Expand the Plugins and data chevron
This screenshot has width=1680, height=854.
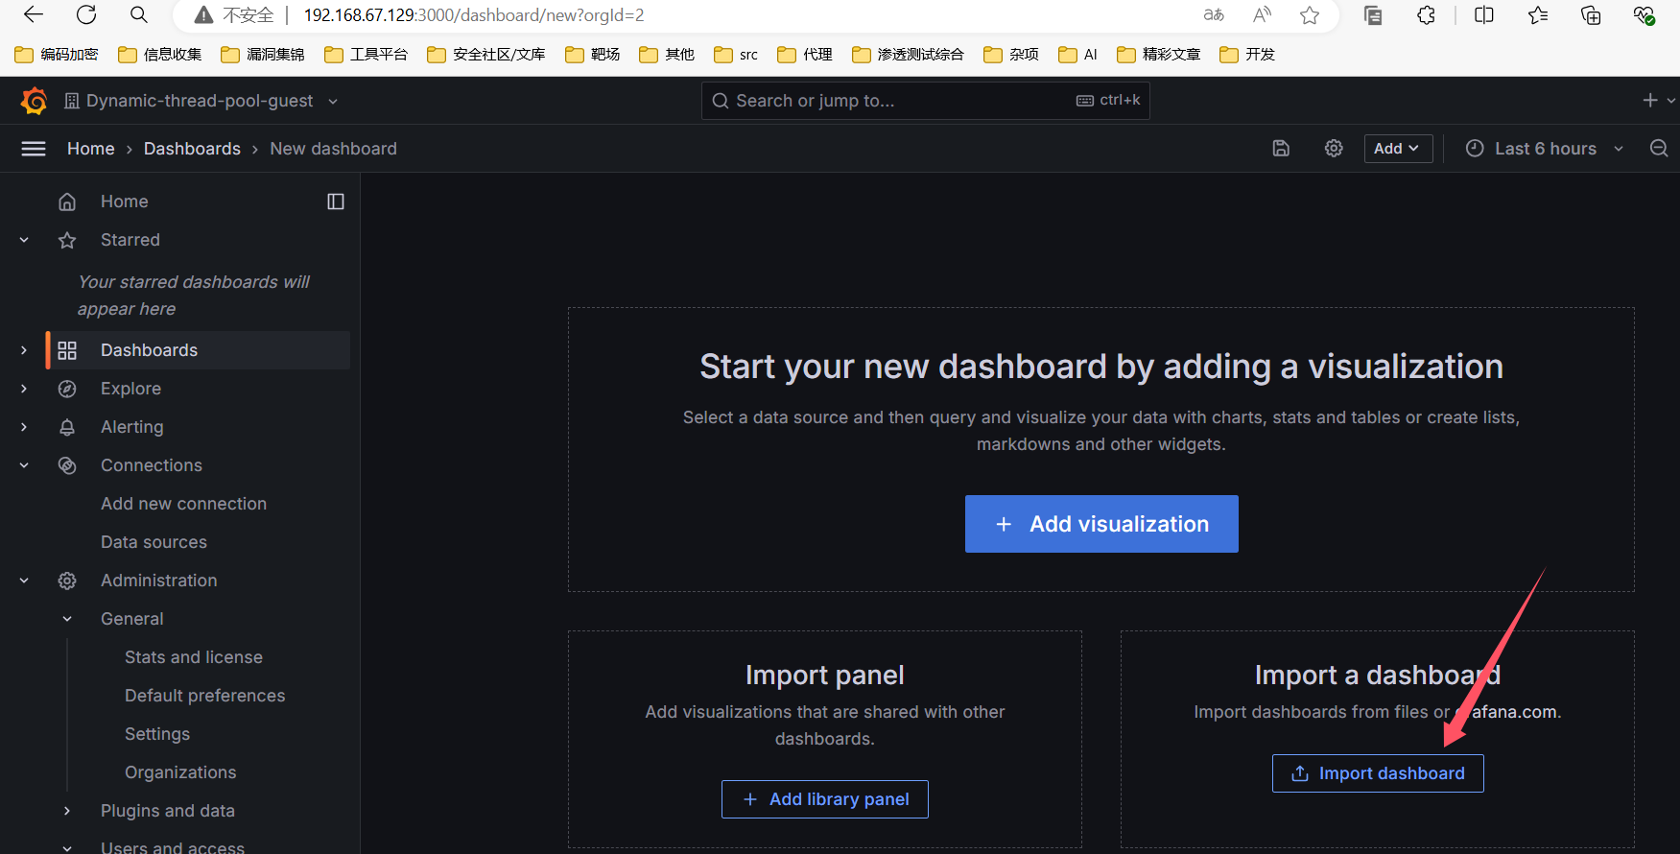pos(67,811)
